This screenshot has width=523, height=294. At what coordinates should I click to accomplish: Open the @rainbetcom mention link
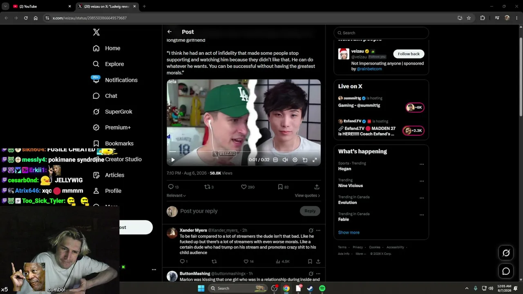369,69
